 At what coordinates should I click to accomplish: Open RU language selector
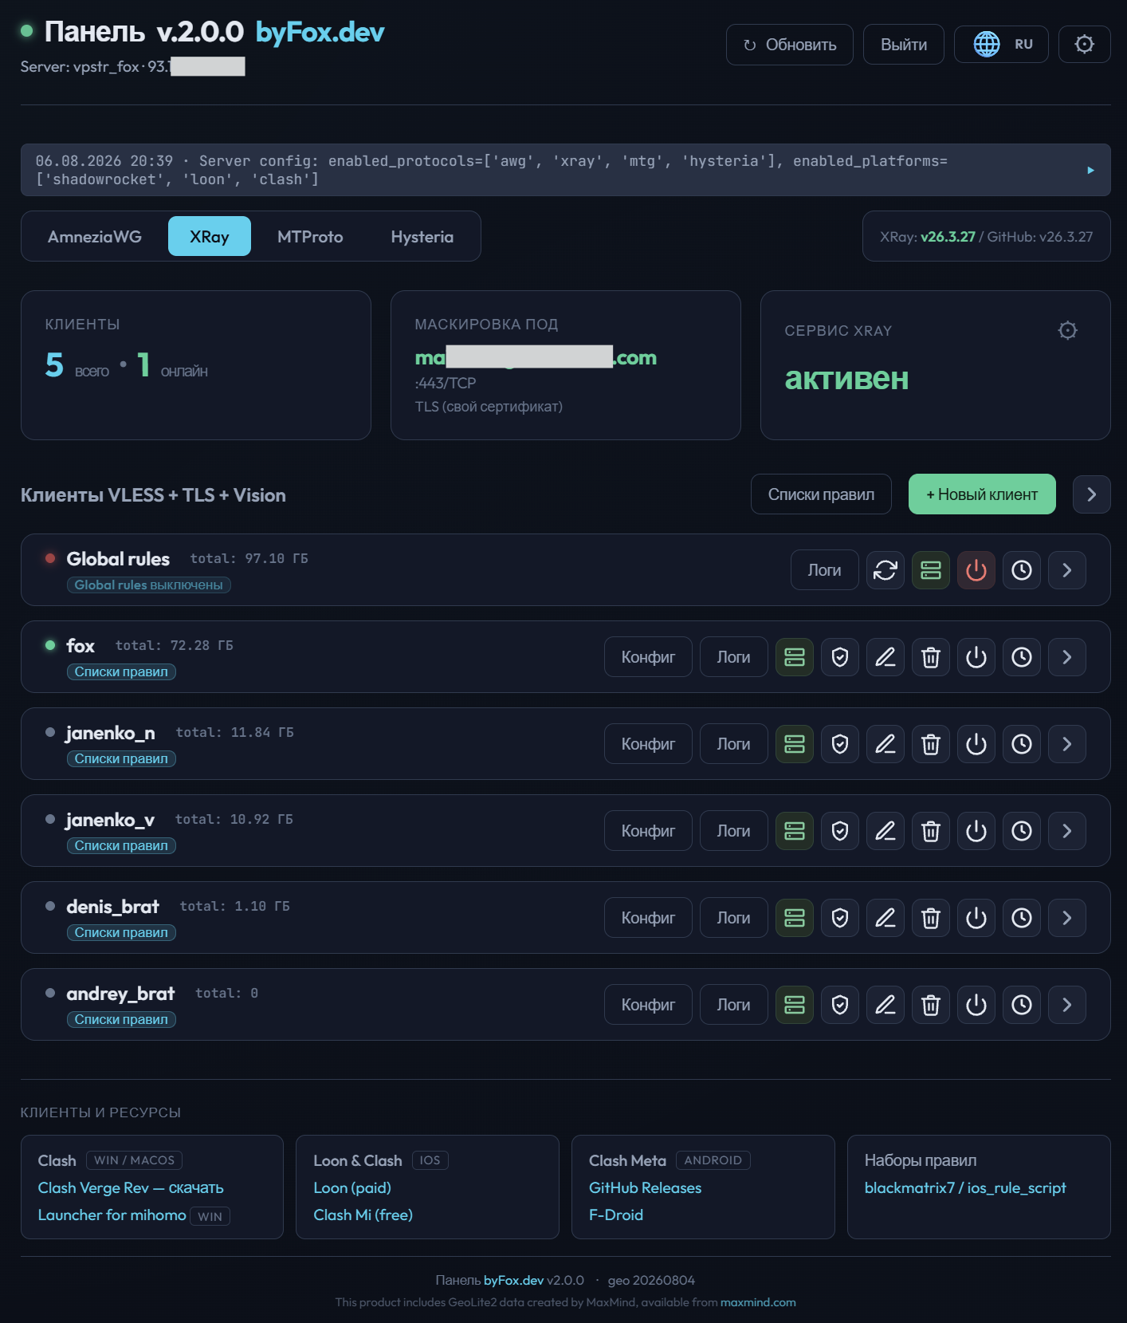click(1001, 44)
